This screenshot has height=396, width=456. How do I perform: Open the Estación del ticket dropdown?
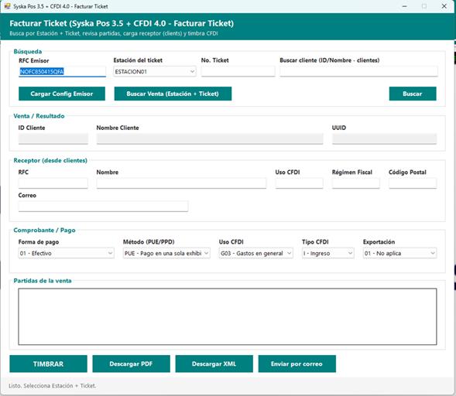(155, 71)
